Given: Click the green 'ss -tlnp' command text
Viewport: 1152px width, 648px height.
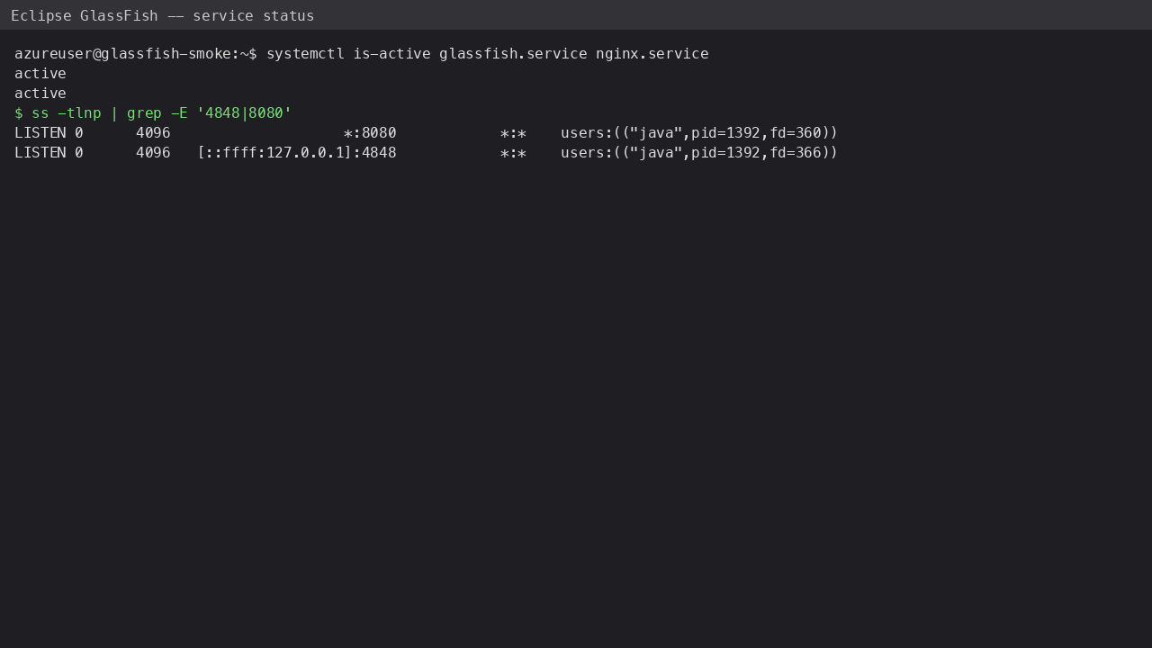Looking at the screenshot, I should tap(67, 113).
